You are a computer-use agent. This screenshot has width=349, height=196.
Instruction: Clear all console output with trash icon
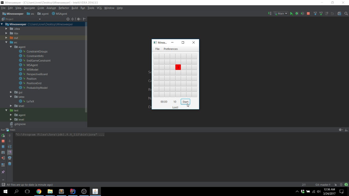(10, 164)
